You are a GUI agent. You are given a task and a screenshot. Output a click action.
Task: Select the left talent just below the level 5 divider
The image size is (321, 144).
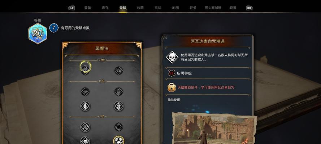(85, 127)
